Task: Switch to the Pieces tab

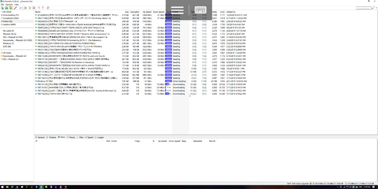Action: 71,137
